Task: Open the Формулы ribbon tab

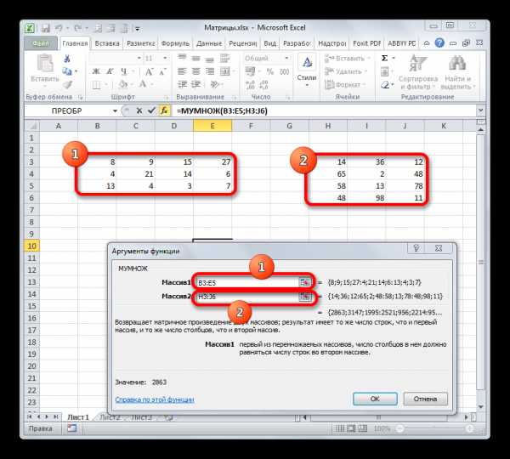Action: tap(174, 42)
